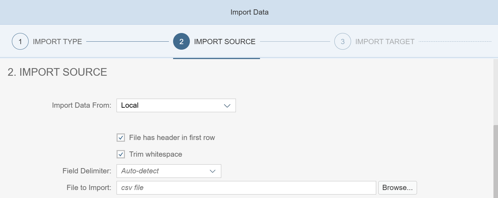Viewport: 498px width, 198px height.
Task: Uncheck the File has header in first row checkbox
Action: pyautogui.click(x=121, y=138)
